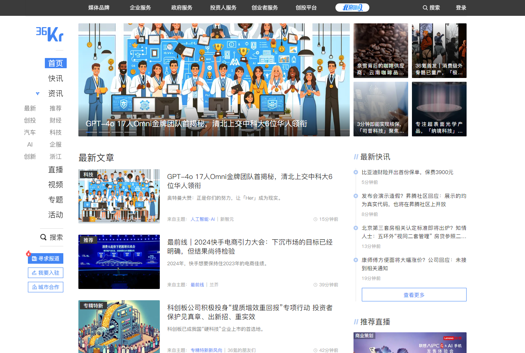The height and width of the screenshot is (353, 525).
Task: Open 浙江 news subcategory
Action: 55,157
